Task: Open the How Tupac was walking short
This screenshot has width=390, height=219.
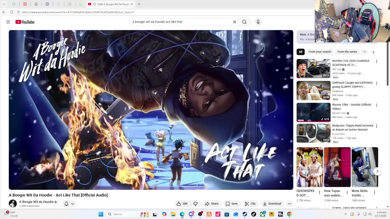Action: point(337,167)
